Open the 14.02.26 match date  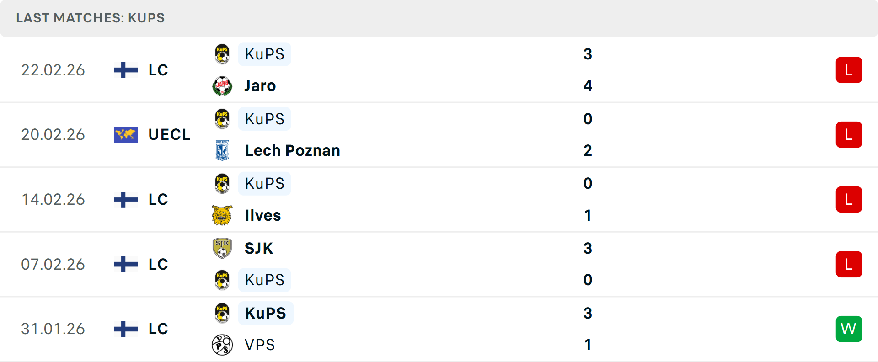point(53,200)
